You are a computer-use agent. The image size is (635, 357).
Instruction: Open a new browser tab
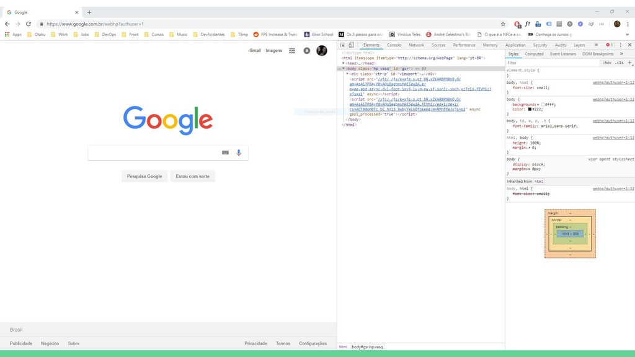[89, 12]
